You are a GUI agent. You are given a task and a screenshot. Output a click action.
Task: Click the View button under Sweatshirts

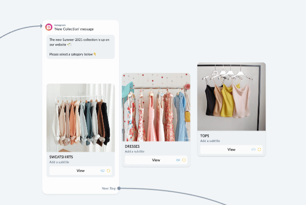click(80, 171)
